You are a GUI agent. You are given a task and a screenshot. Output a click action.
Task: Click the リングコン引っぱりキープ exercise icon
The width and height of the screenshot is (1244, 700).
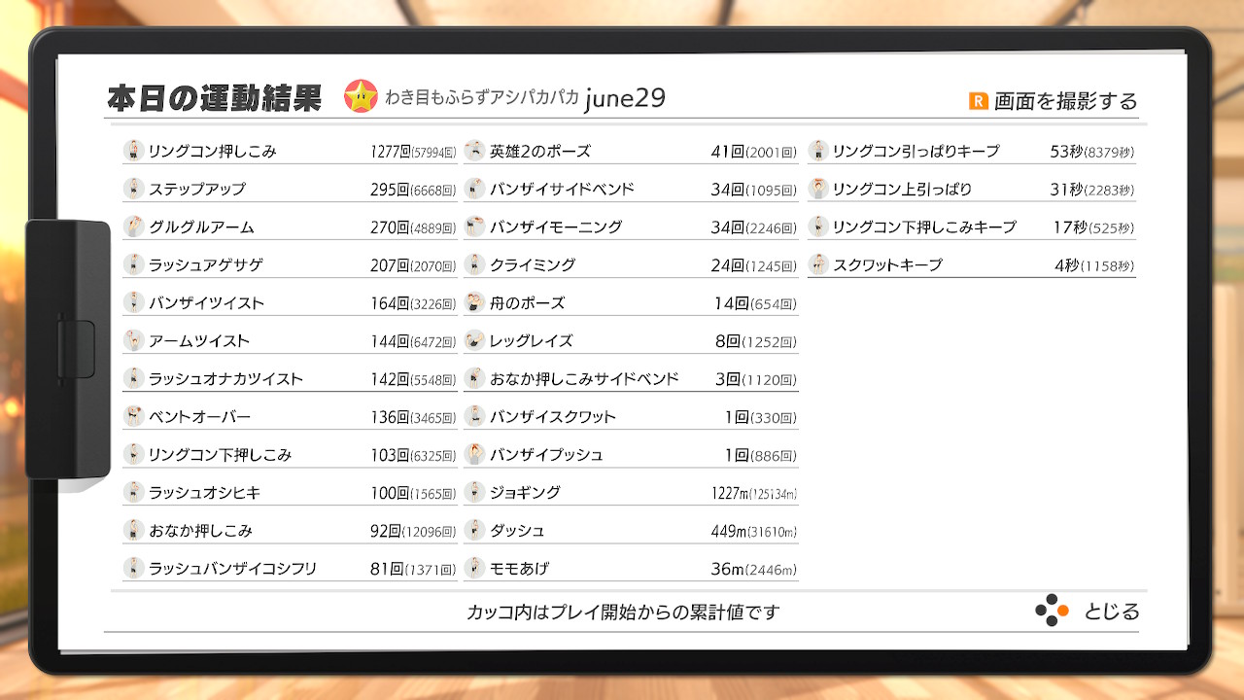[817, 151]
